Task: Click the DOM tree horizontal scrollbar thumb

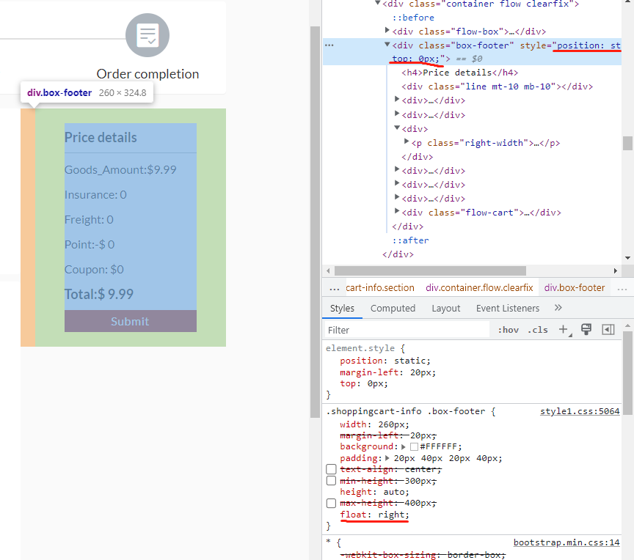Action: pos(430,270)
